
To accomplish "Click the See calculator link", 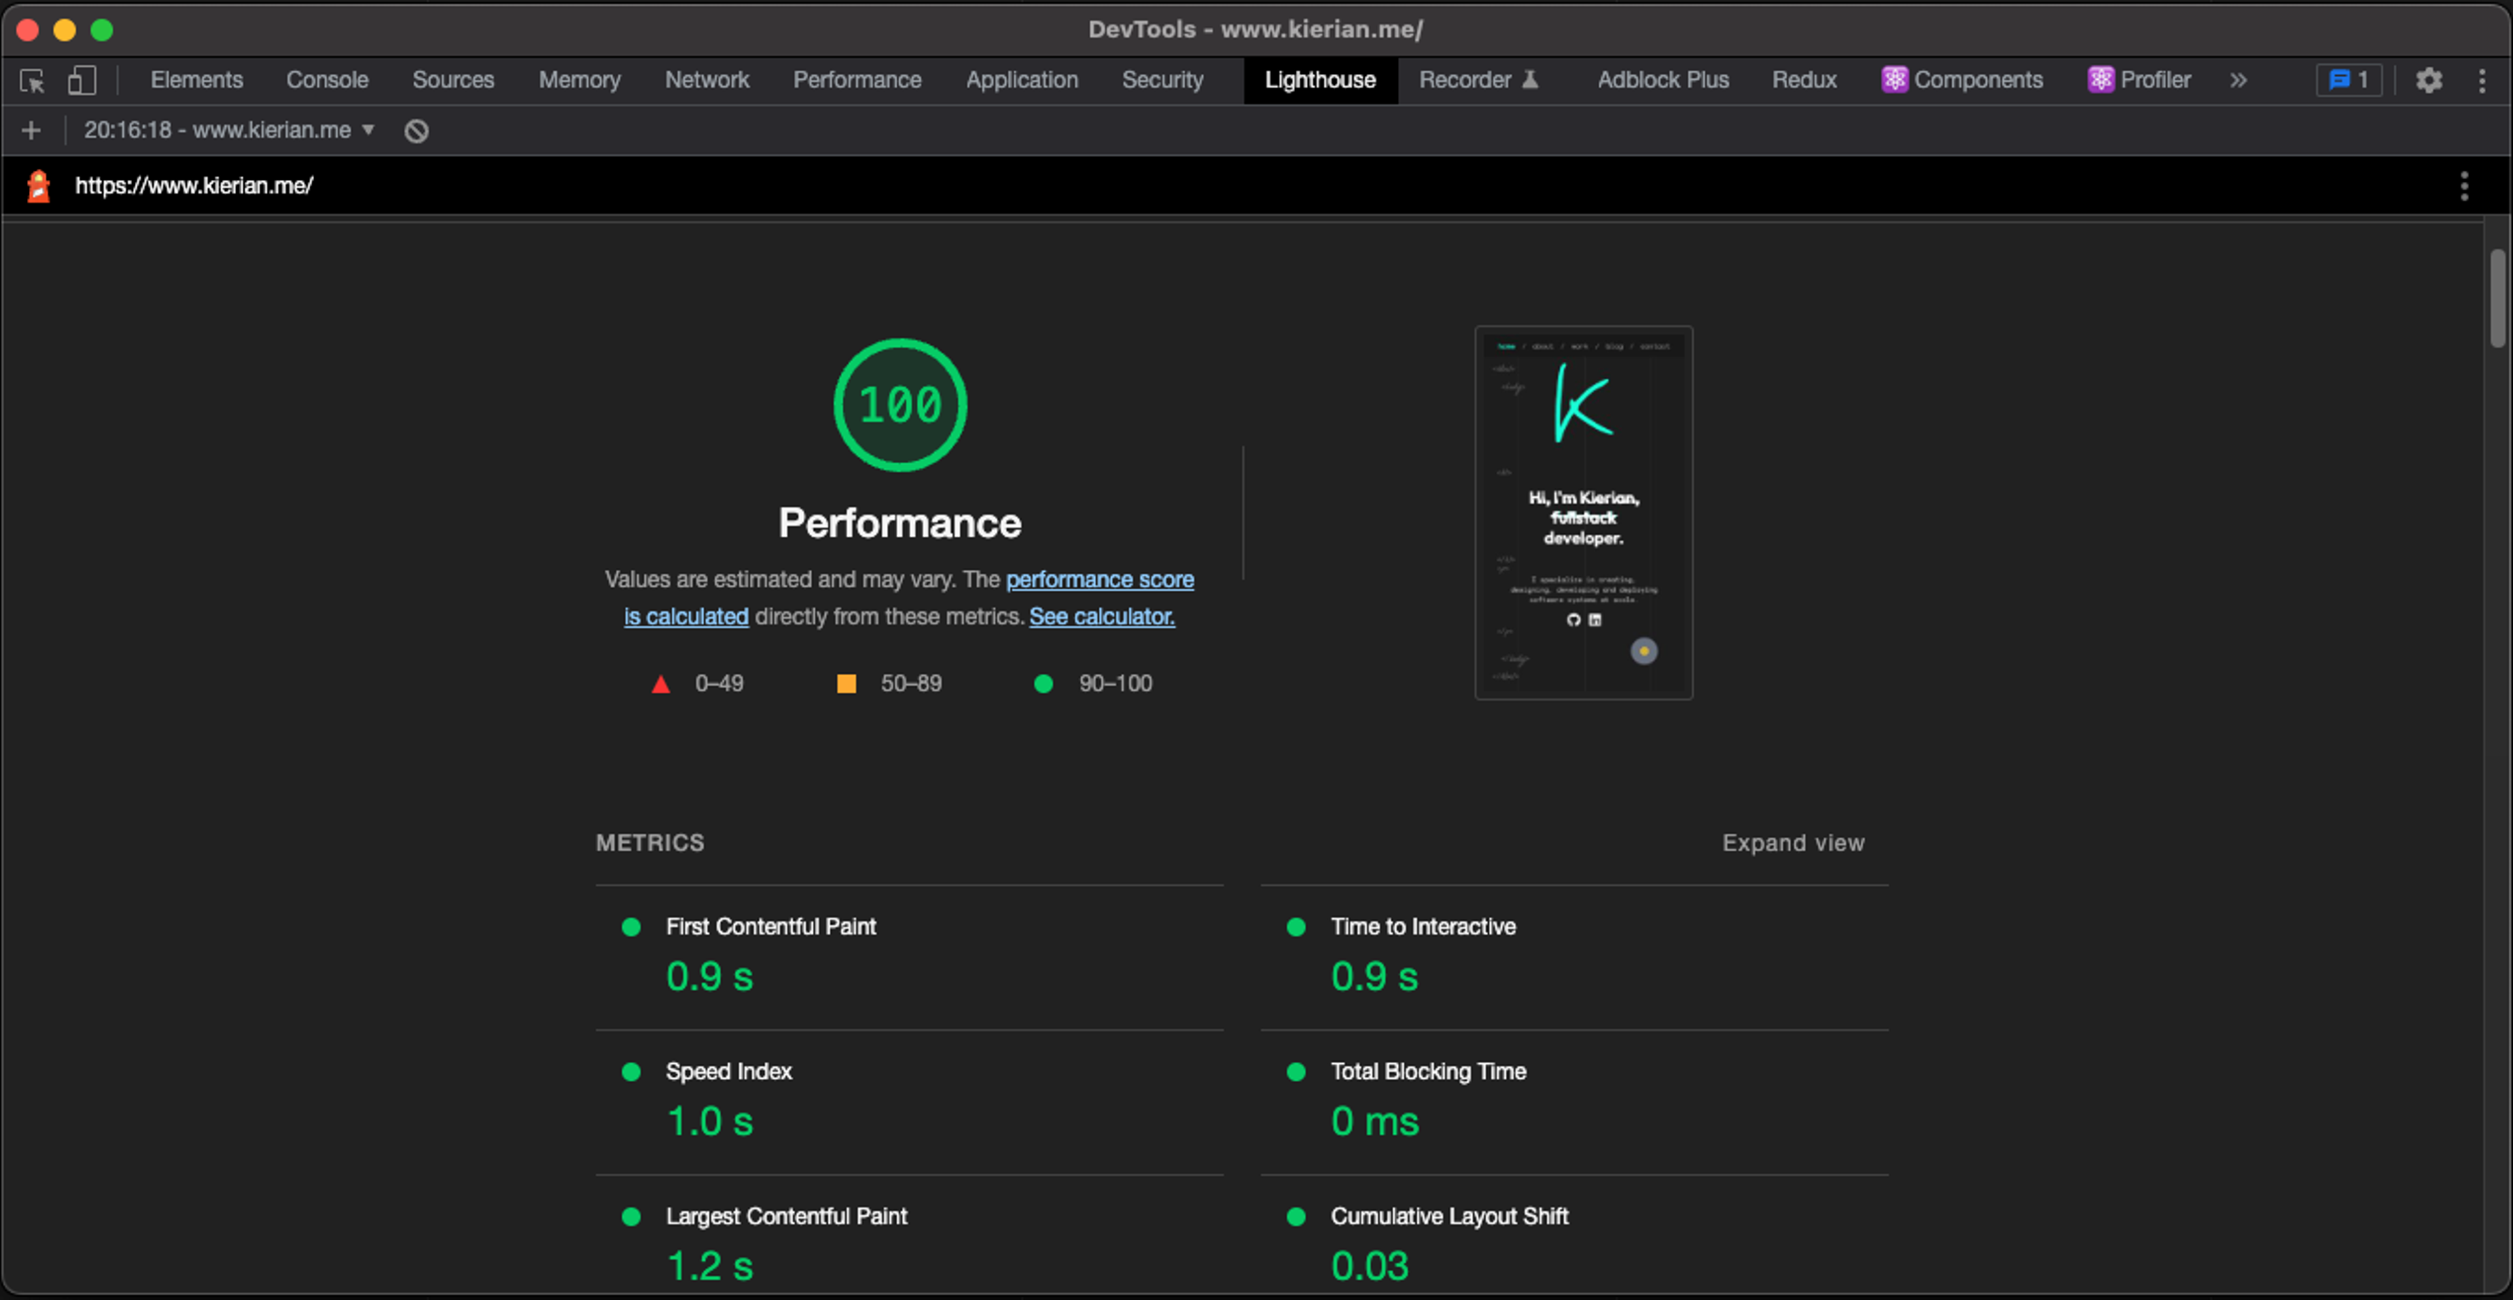I will point(1101,616).
